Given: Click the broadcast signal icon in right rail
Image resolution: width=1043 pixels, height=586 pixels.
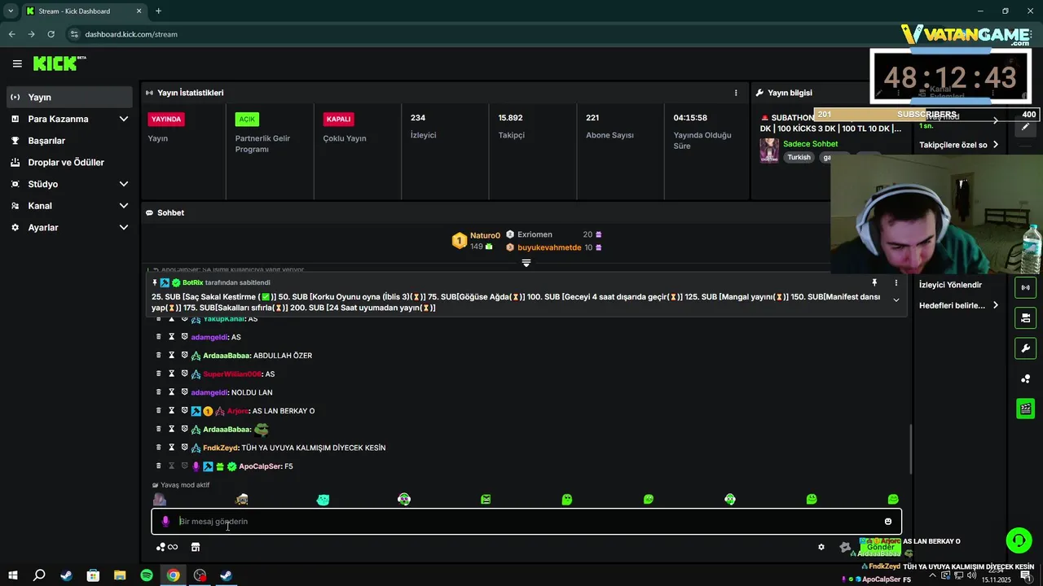Looking at the screenshot, I should pos(1025,287).
